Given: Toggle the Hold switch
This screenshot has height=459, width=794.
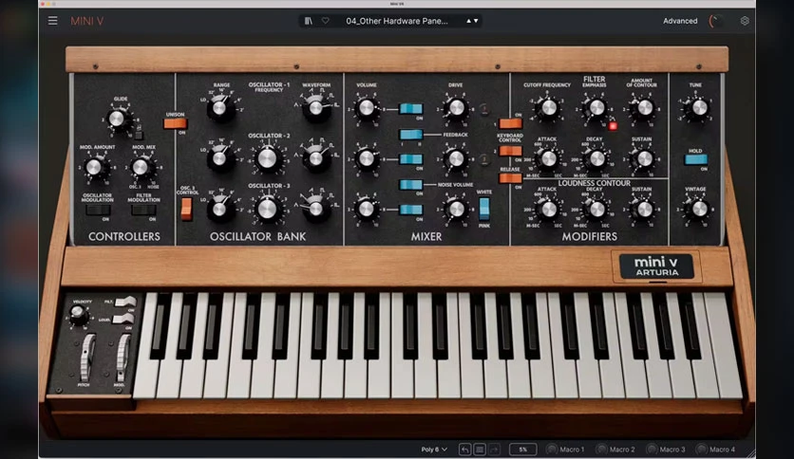Looking at the screenshot, I should coord(696,159).
